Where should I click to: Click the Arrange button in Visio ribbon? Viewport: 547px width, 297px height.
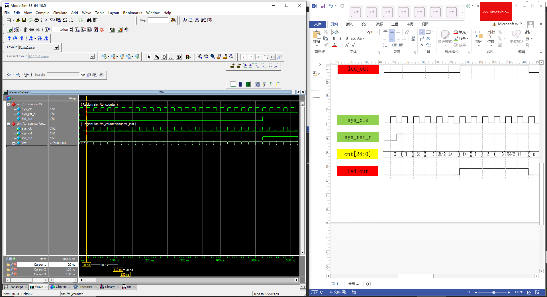click(x=479, y=38)
